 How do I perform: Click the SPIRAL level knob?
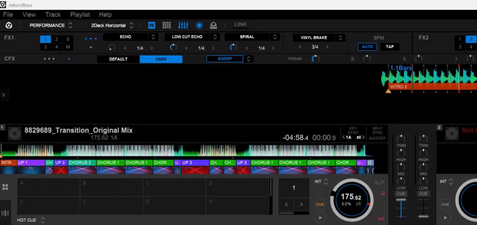[x=233, y=47]
